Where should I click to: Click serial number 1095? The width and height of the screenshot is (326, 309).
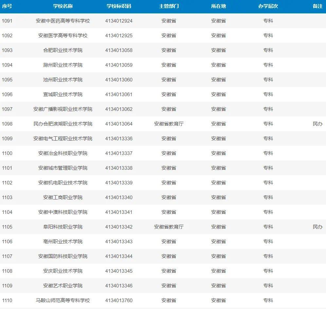(x=7, y=80)
